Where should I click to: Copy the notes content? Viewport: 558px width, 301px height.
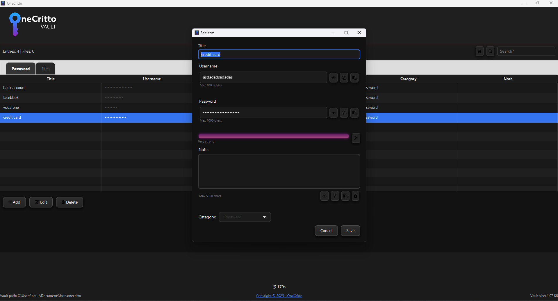click(335, 196)
